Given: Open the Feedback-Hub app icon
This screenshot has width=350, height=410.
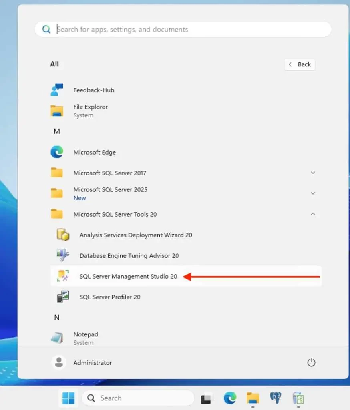Looking at the screenshot, I should click(57, 90).
